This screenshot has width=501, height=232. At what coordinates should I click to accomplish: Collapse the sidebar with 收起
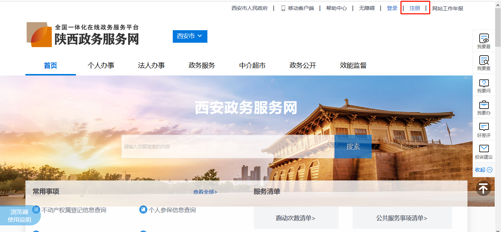click(483, 170)
